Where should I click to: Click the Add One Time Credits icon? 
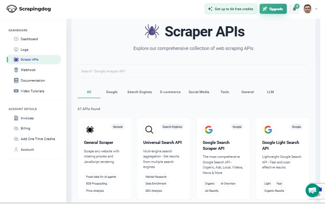coord(16,139)
